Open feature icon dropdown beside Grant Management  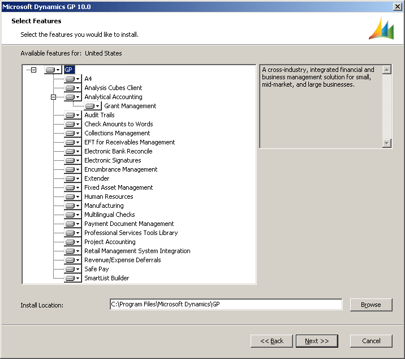pos(92,106)
